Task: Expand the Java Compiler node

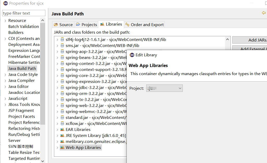Action: point(5,81)
